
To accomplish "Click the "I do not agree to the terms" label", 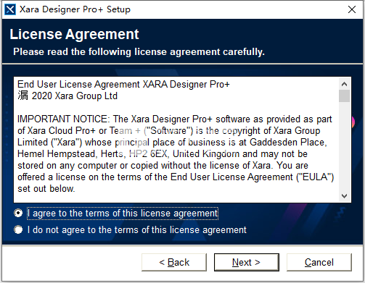I will pos(137,230).
